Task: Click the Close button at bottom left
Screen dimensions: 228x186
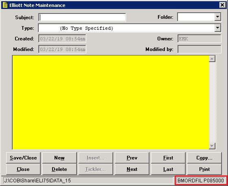Action: [x=23, y=169]
